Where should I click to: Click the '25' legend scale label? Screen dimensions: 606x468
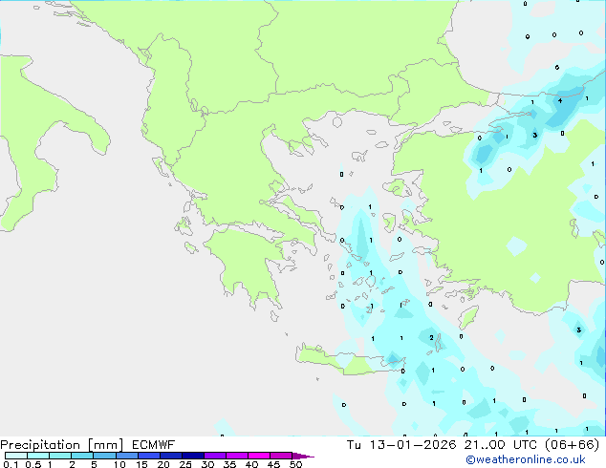tap(185, 464)
